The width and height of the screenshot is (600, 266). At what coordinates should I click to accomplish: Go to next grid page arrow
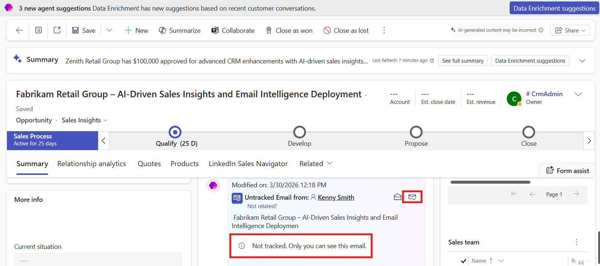(x=576, y=194)
